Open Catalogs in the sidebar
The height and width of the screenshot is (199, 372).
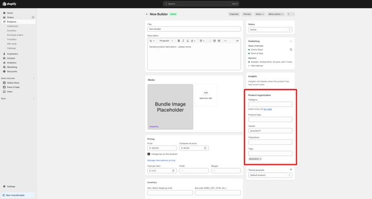[x=11, y=49]
